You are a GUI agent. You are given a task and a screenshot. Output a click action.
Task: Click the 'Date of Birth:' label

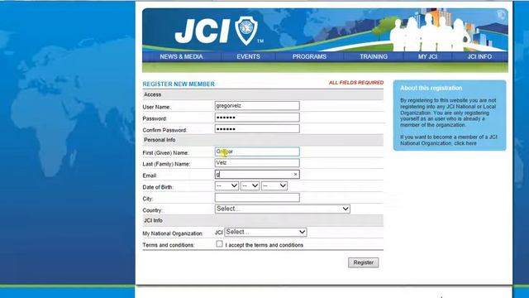(158, 187)
